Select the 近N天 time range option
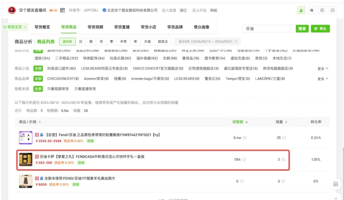Image resolution: width=344 pixels, height=200 pixels. (x=67, y=42)
